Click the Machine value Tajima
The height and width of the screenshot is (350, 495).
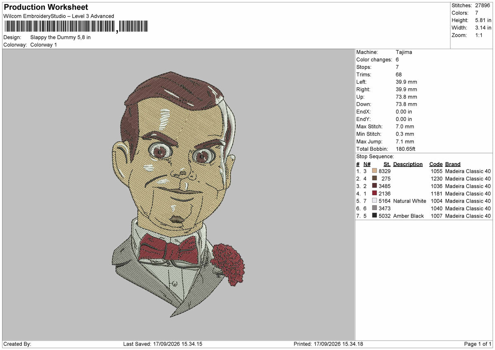[404, 52]
